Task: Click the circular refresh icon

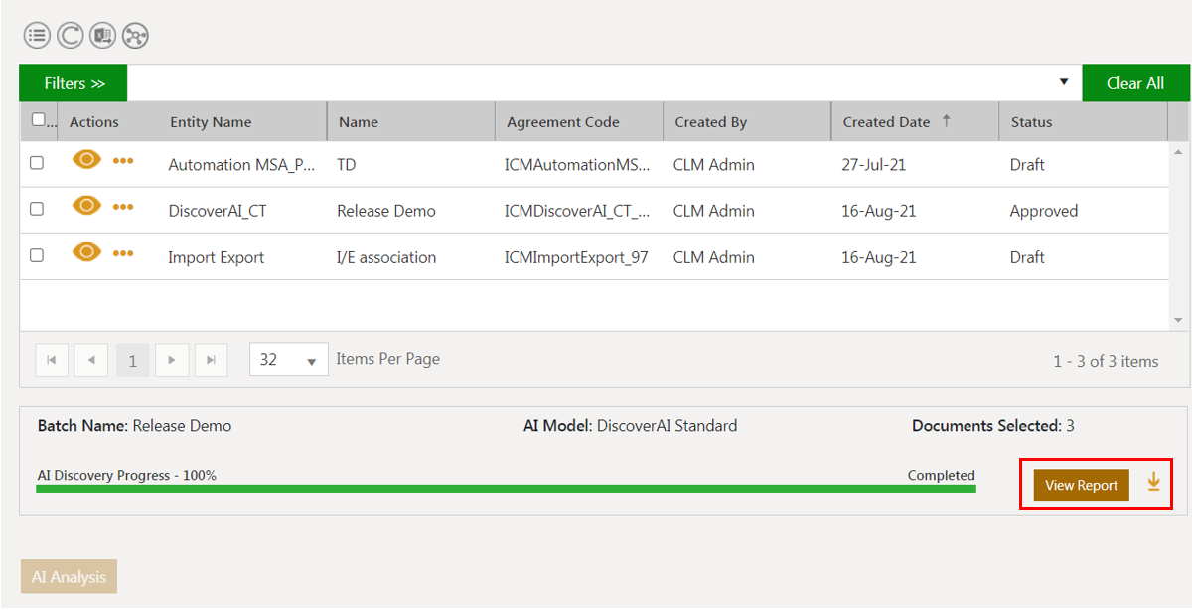Action: (70, 36)
